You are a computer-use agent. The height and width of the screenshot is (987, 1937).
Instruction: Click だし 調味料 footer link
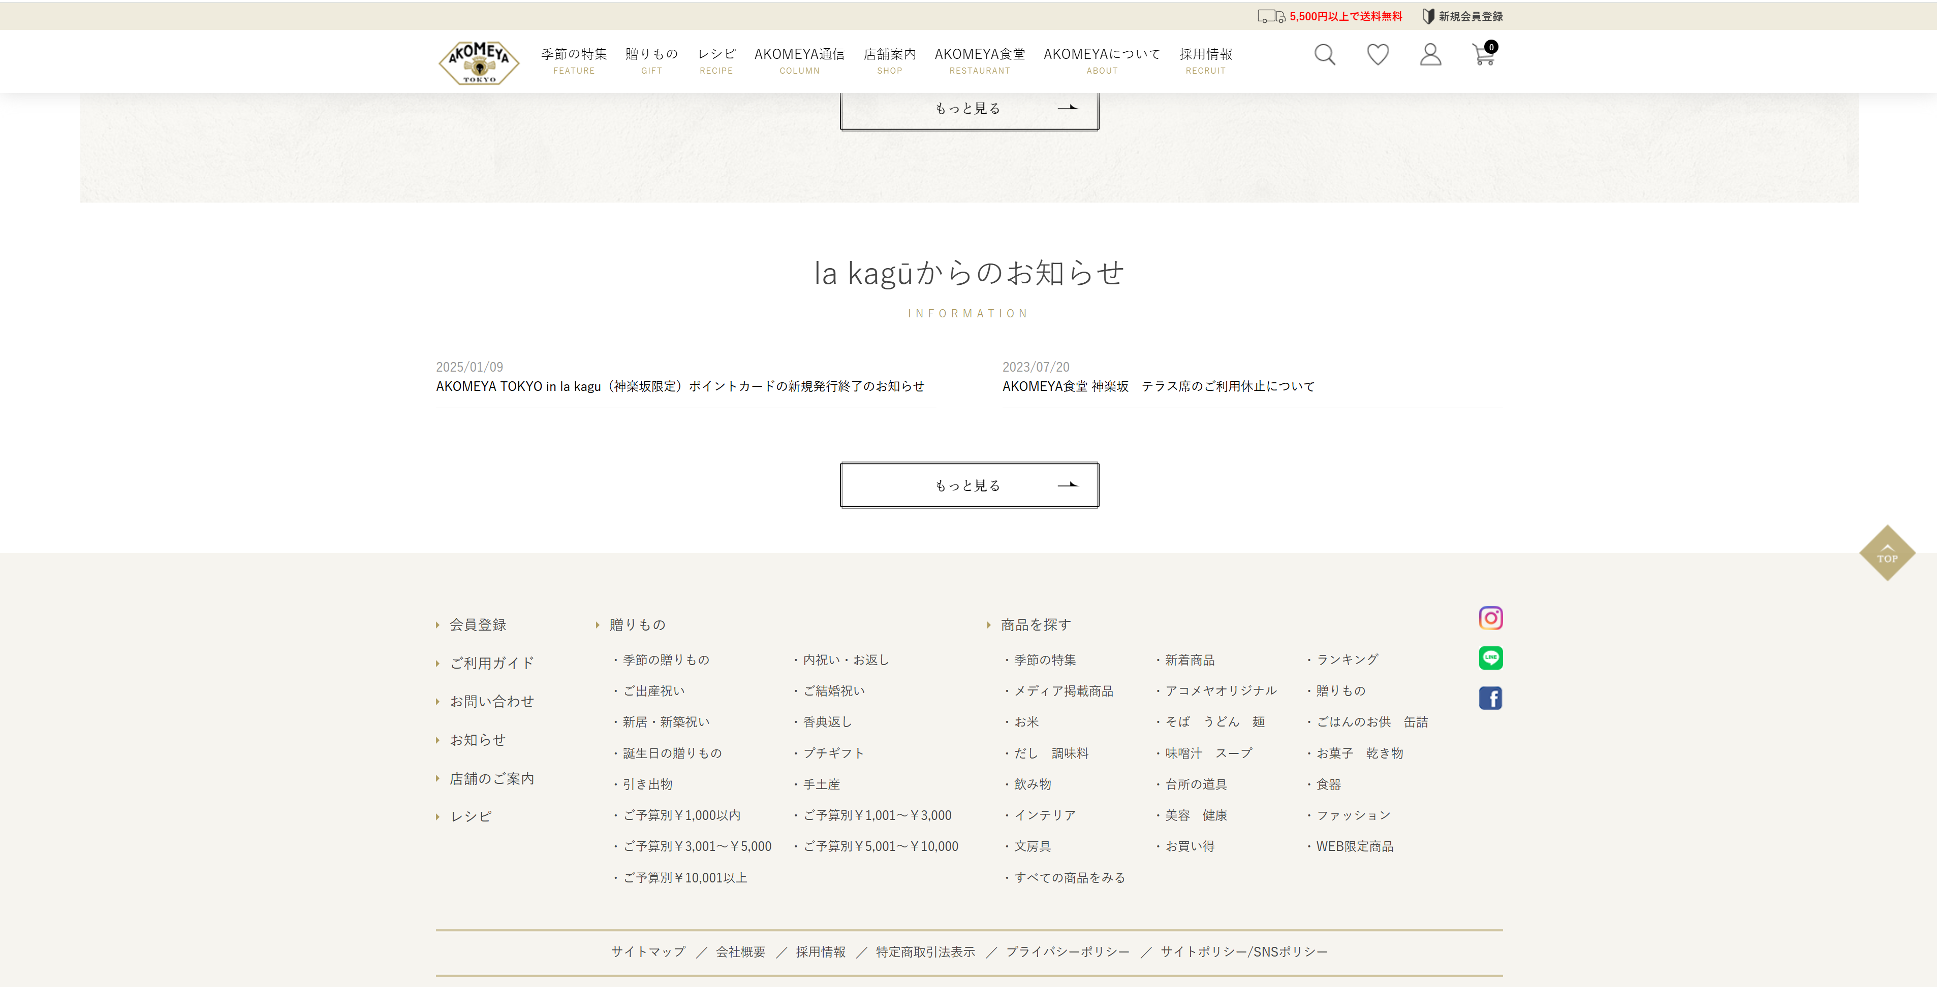pyautogui.click(x=1051, y=753)
